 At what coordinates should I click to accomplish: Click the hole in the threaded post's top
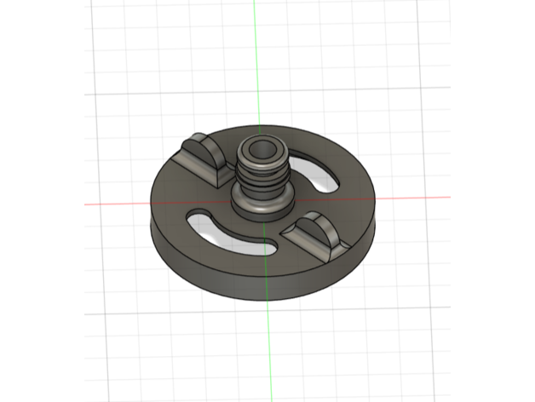[x=261, y=152]
